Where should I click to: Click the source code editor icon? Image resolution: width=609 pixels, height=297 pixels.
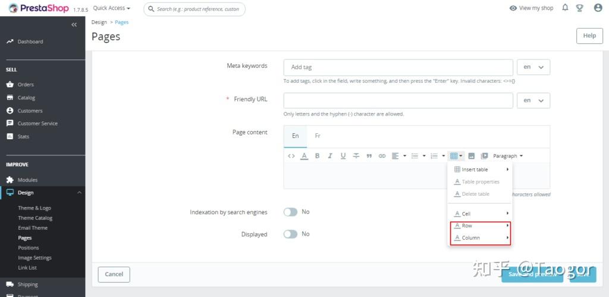coord(291,156)
